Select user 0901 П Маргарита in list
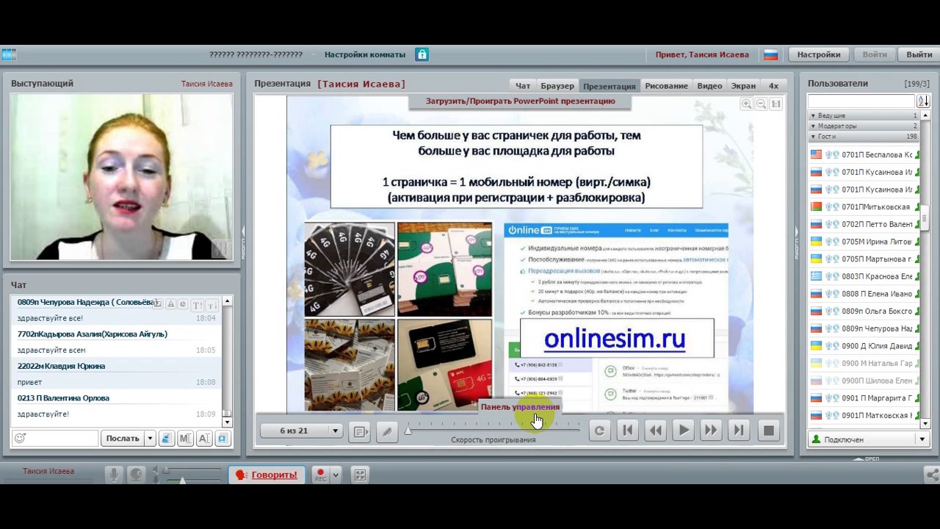 tap(863, 398)
